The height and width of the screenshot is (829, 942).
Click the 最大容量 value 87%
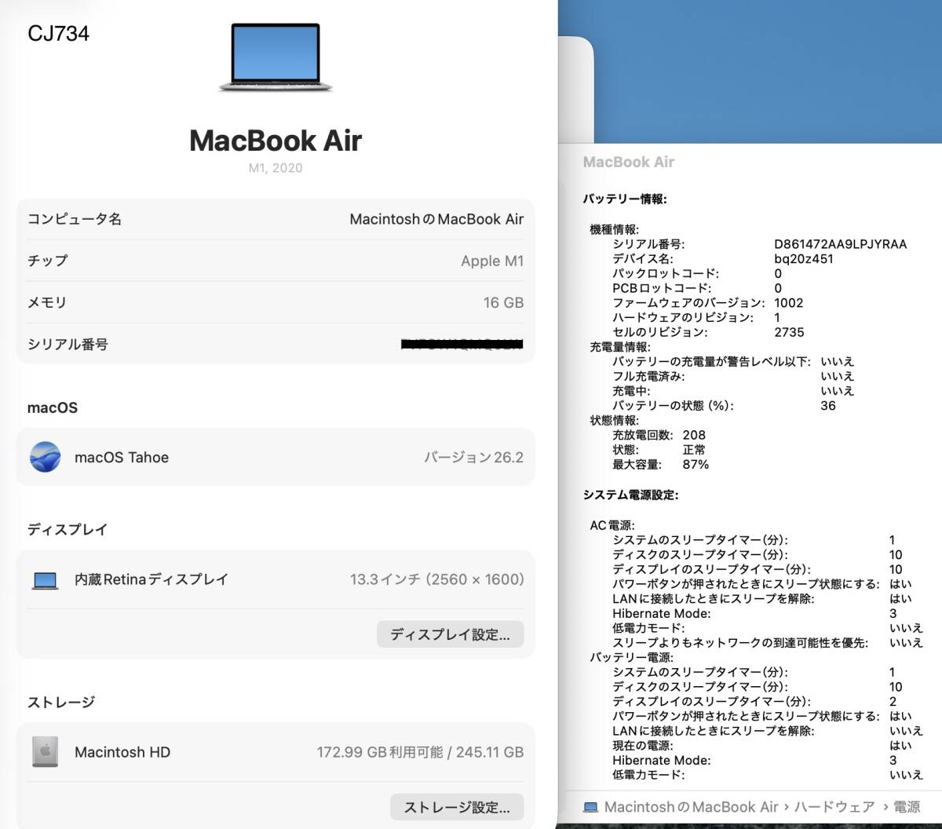[x=696, y=464]
